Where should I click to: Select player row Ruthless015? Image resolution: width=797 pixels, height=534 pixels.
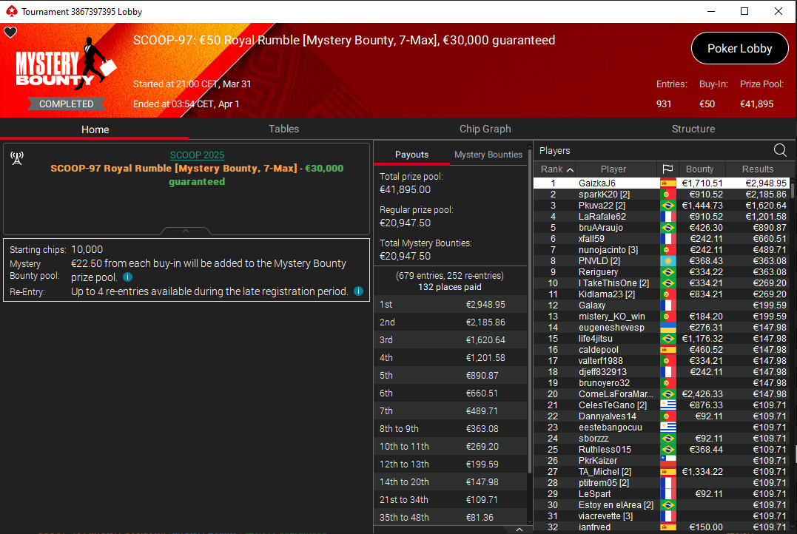[x=662, y=450]
